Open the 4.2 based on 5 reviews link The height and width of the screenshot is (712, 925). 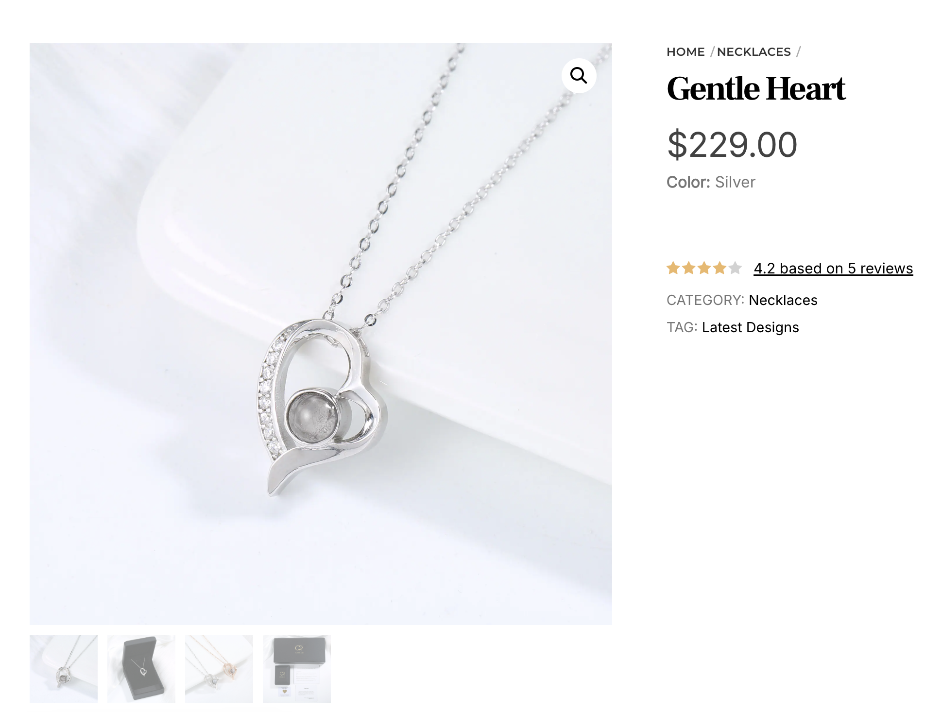point(833,268)
